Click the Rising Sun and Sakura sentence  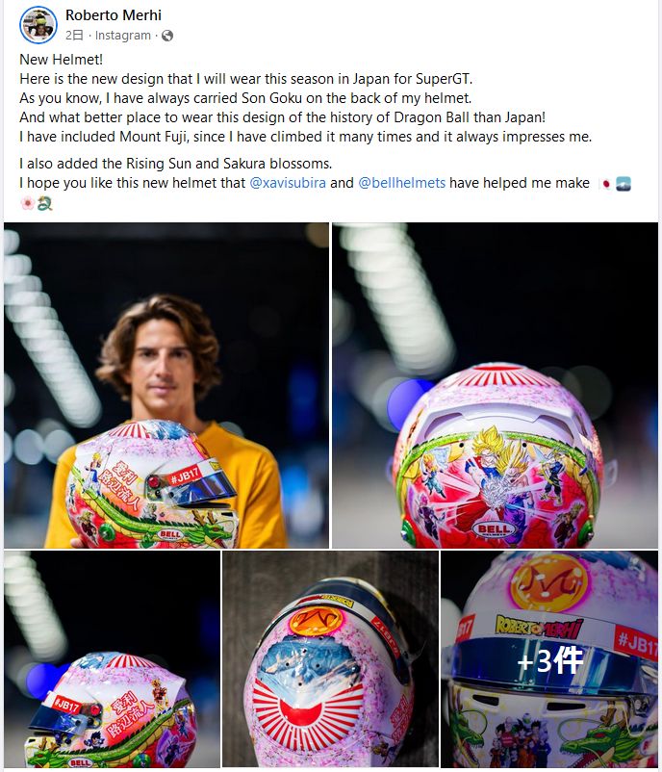(176, 164)
